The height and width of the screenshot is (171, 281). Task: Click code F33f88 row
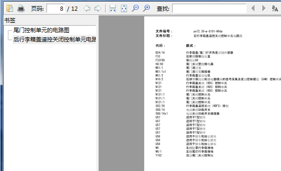(x=160, y=60)
